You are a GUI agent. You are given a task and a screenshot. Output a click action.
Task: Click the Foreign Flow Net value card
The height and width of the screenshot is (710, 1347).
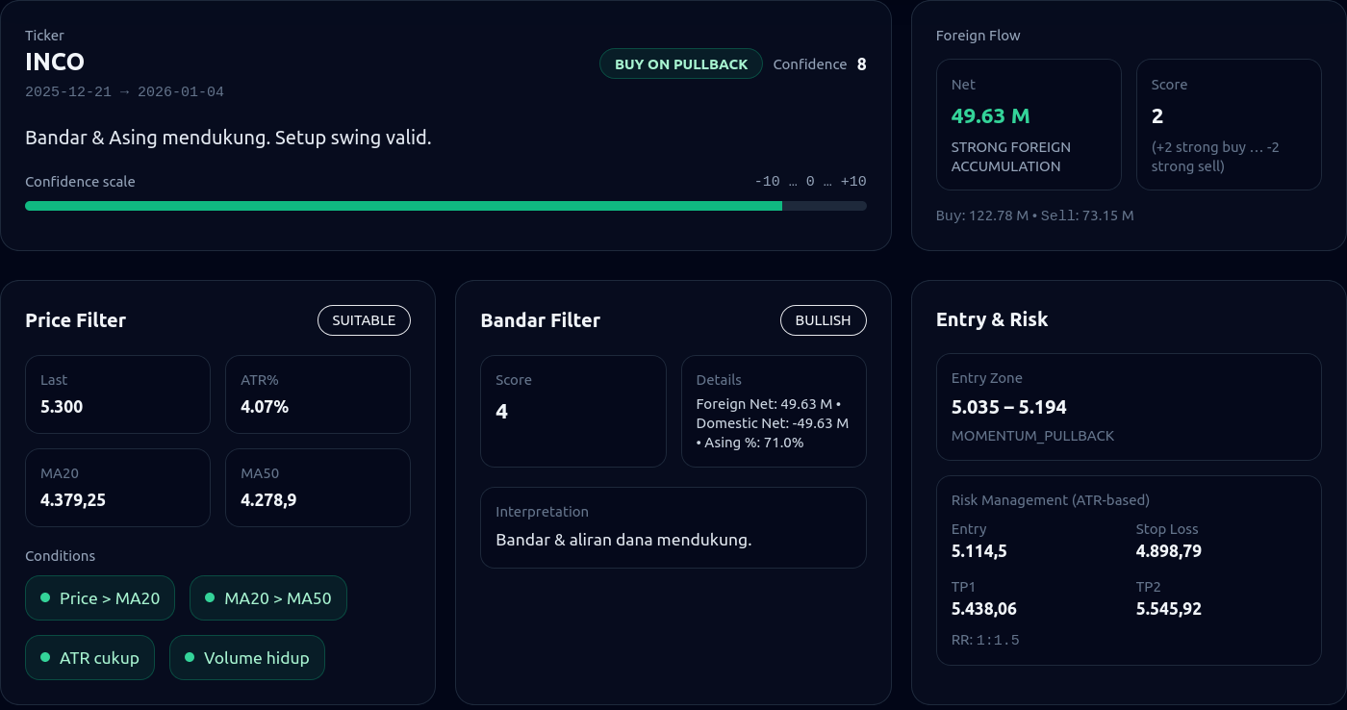pos(1029,124)
